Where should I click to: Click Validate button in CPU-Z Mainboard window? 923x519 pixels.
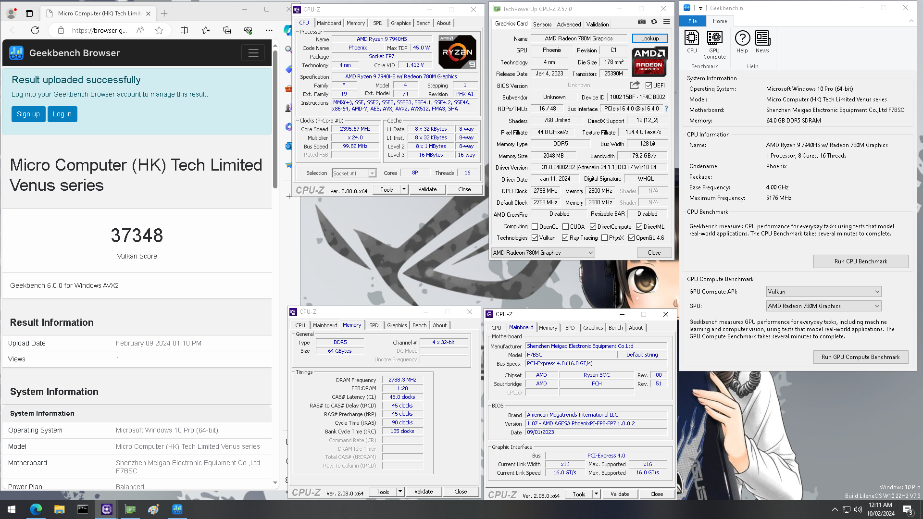[620, 494]
